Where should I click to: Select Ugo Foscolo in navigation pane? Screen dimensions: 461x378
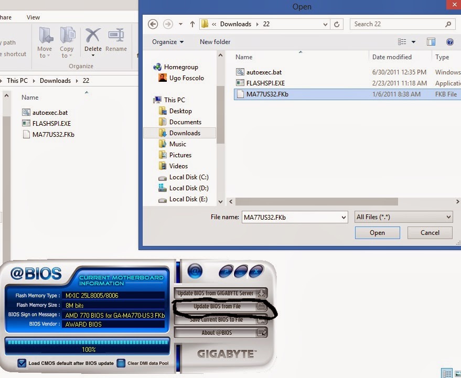(181, 78)
